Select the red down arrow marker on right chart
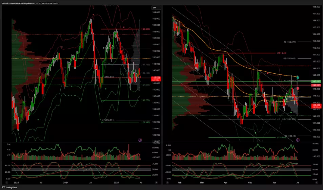The height and width of the screenshot is (190, 323). (298, 89)
